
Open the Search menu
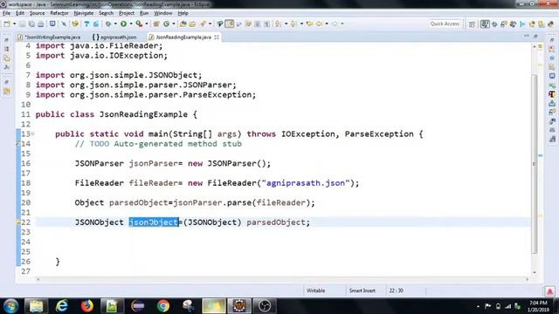click(106, 13)
